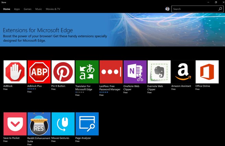Screen dimensions: 225x146
Task: Open the green Translator For Microsoft Edge icon
Action: 87,72
